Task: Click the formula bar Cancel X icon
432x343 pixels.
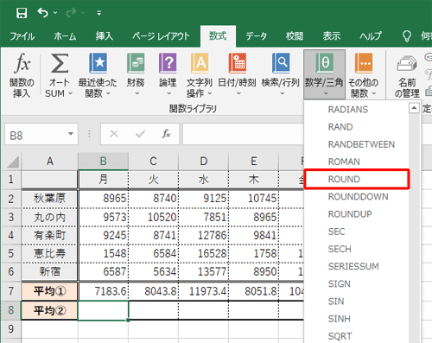Action: 114,134
